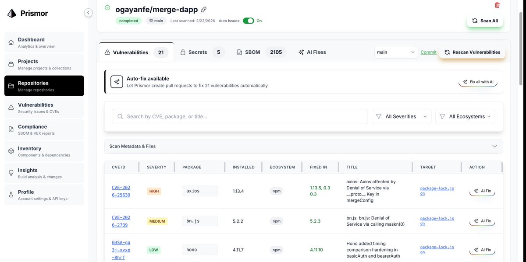Click the Vulnerabilities warning triangle icon in the sidebar

point(11,108)
